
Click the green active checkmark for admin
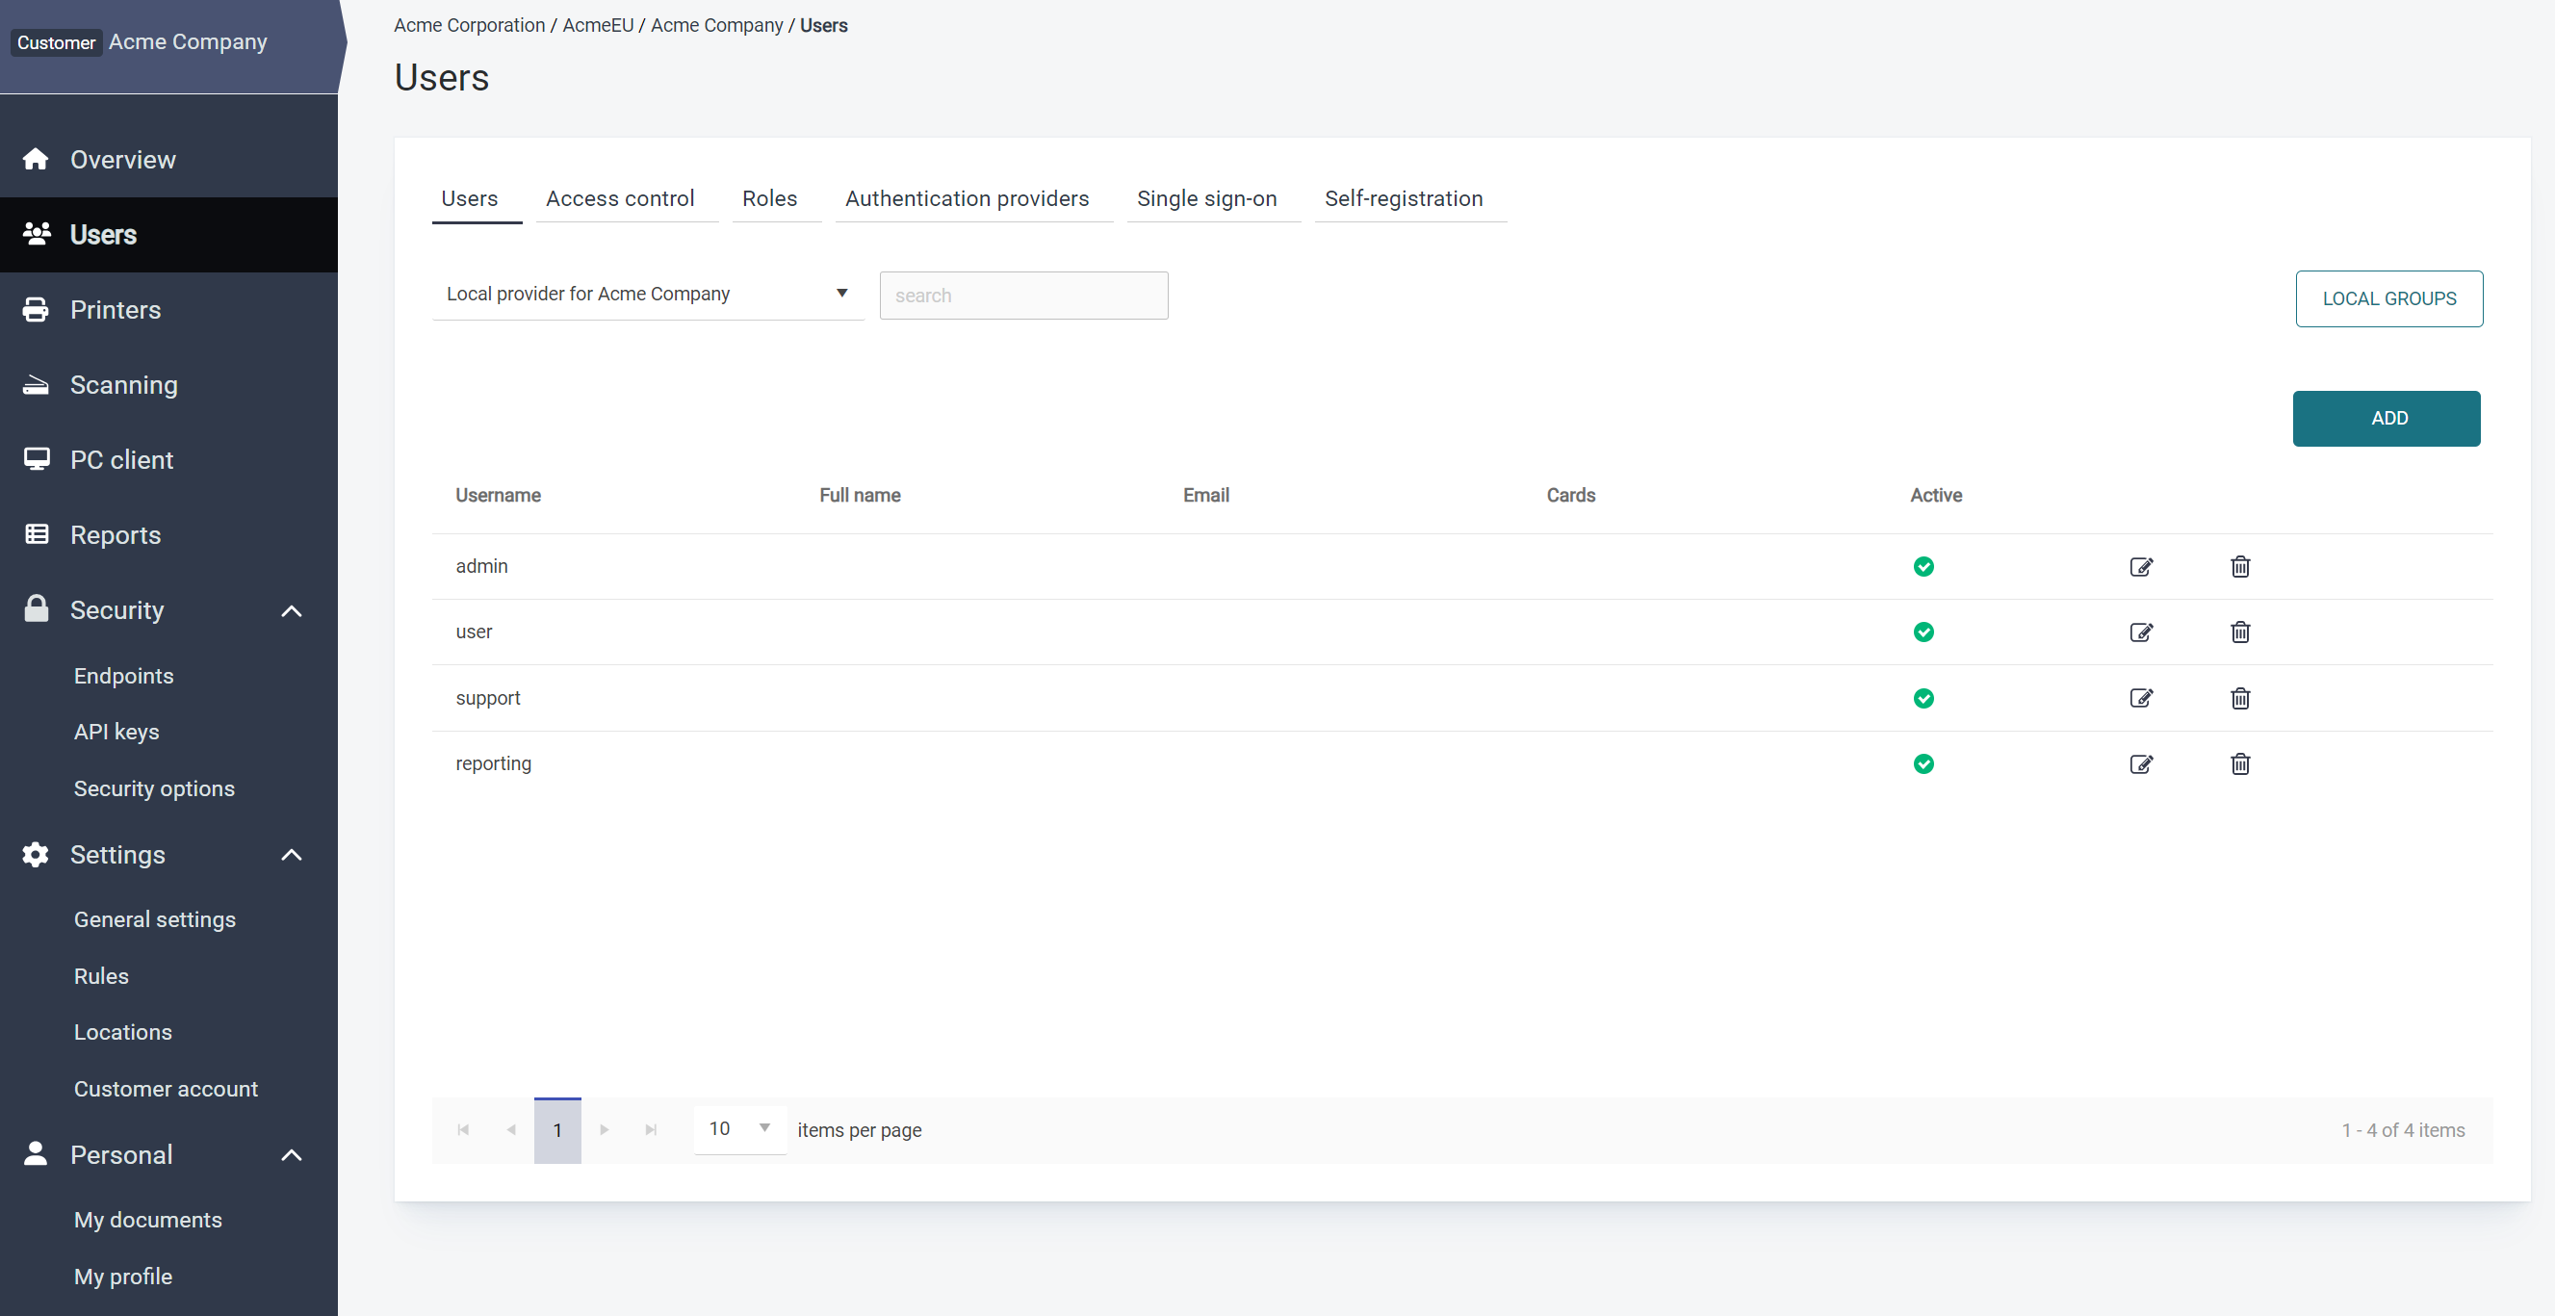1923,566
